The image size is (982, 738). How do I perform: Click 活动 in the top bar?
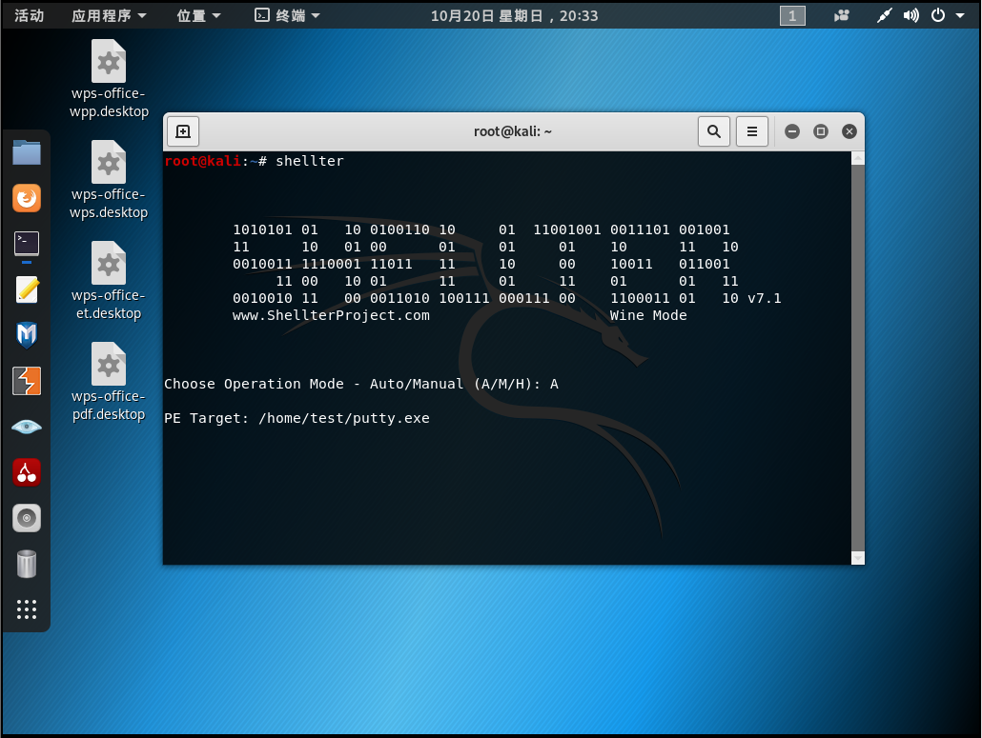[29, 14]
